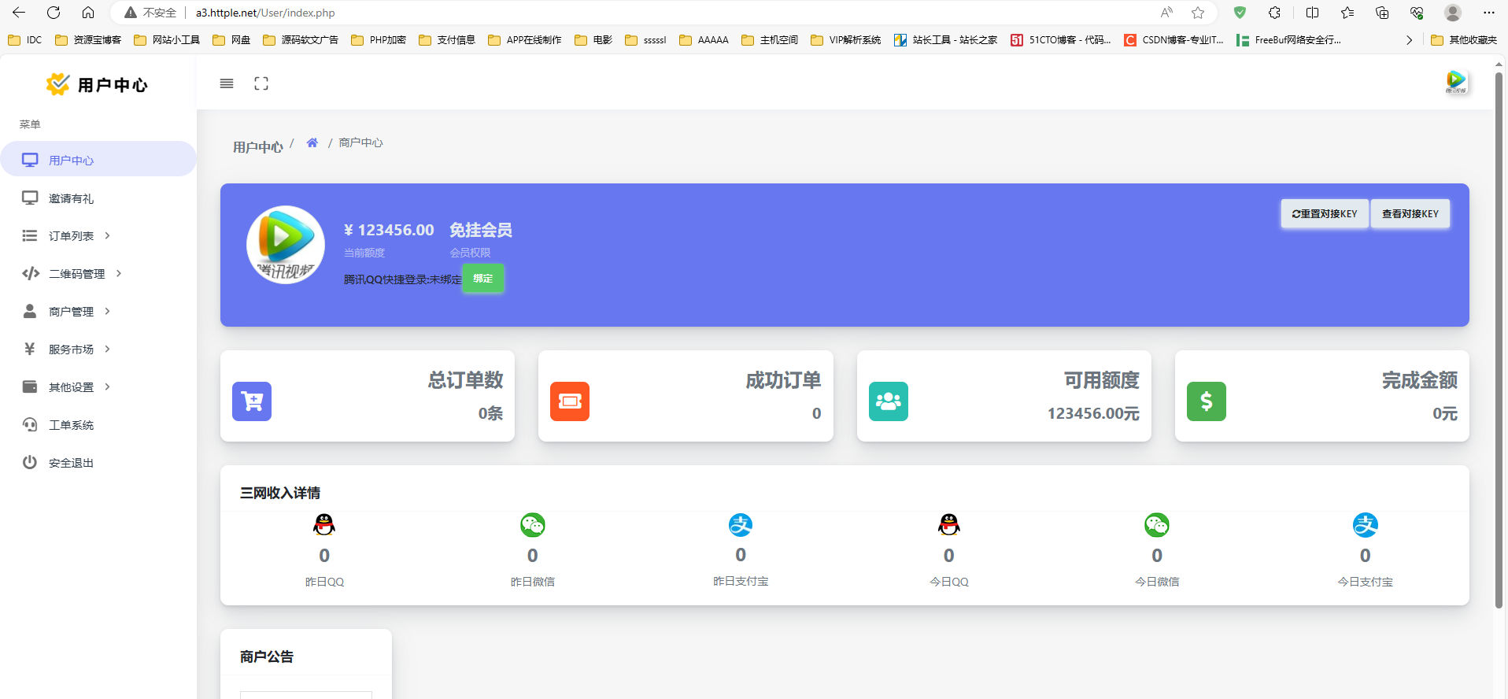Image resolution: width=1508 pixels, height=699 pixels.
Task: Click the green shield extension icon
Action: pos(1240,13)
